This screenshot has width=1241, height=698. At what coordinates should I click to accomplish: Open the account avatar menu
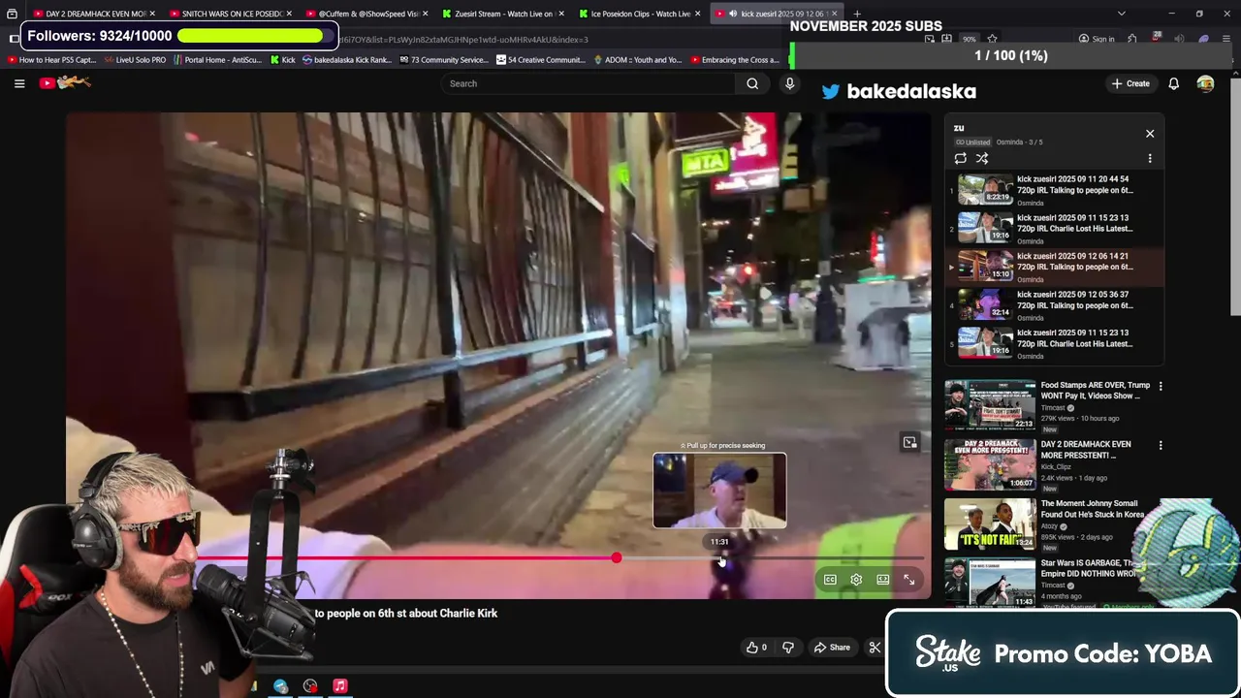coord(1205,83)
